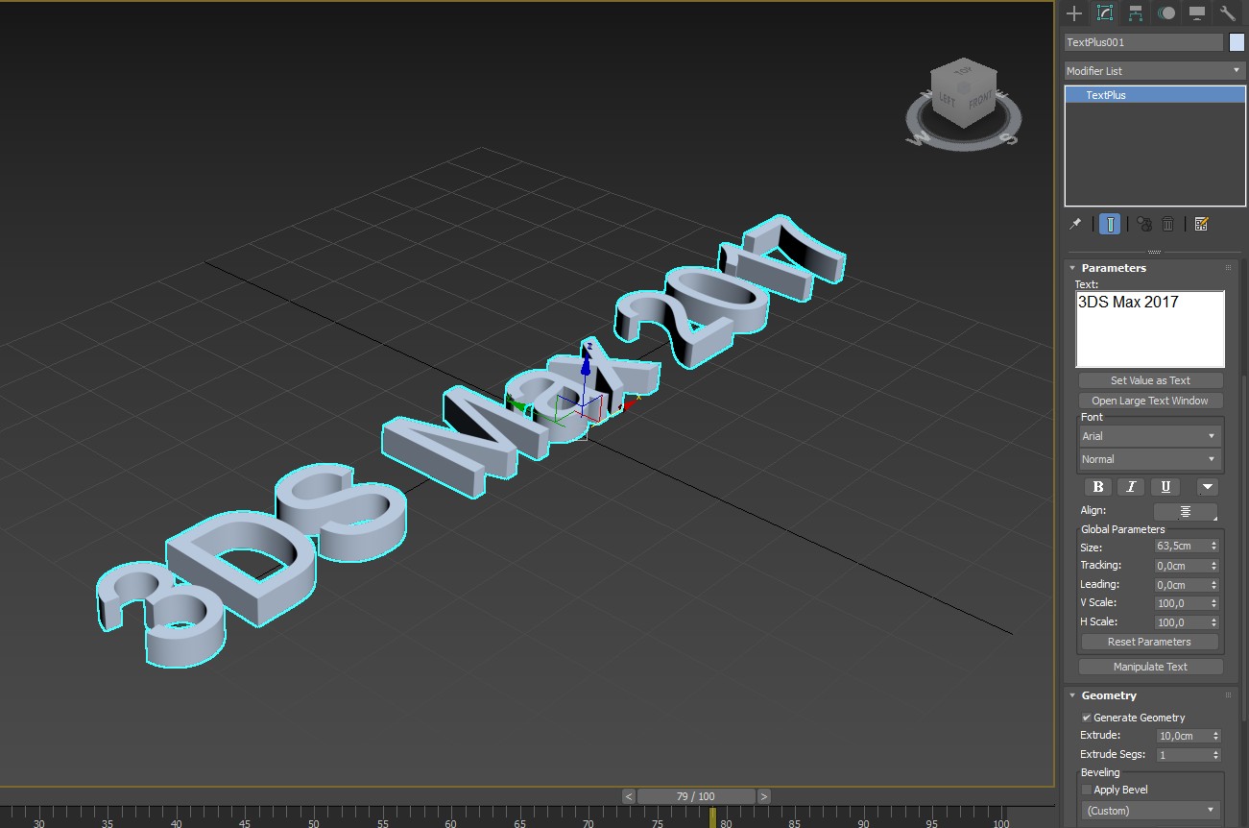Enable Apply Bevel
The image size is (1249, 828).
[x=1087, y=789]
